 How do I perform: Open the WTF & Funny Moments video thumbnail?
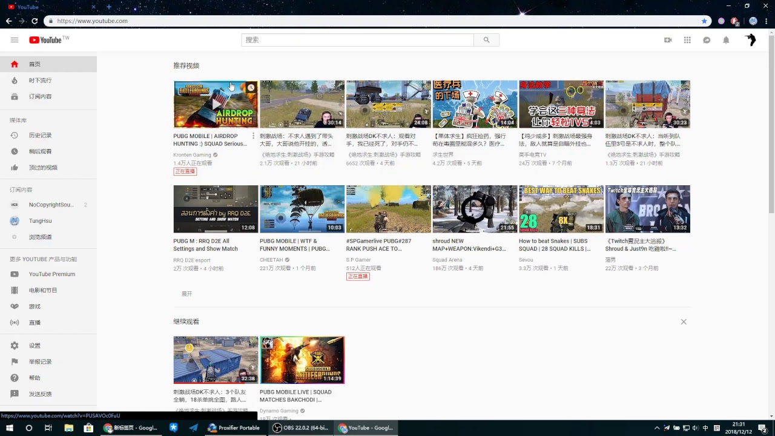tap(302, 209)
